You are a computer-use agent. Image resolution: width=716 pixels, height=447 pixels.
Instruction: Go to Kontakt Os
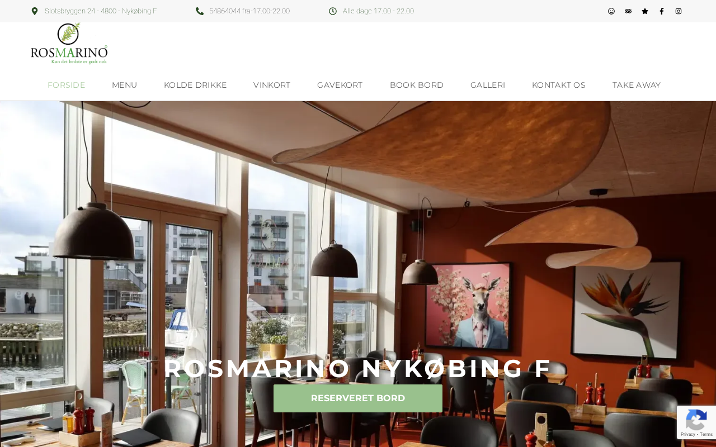pos(559,85)
